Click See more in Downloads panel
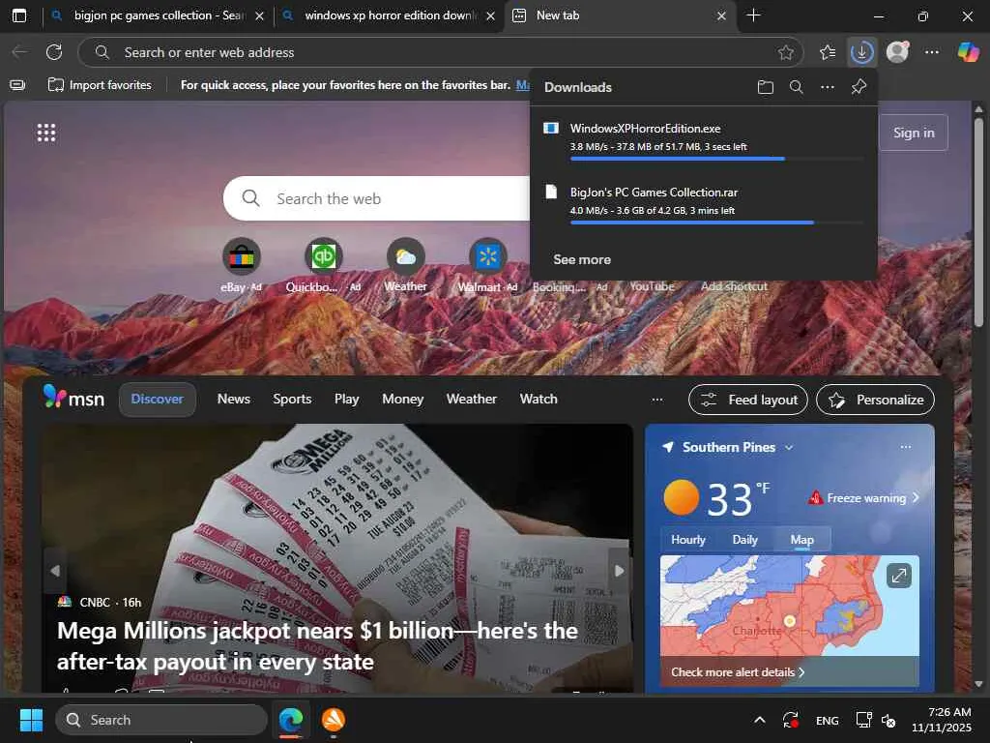Screen dimensions: 990x743 (x=582, y=259)
